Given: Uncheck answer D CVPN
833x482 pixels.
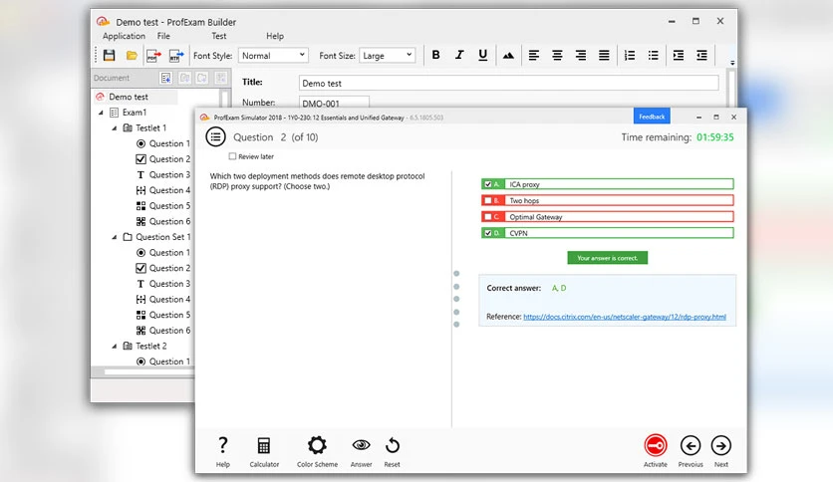Looking at the screenshot, I should coord(487,233).
